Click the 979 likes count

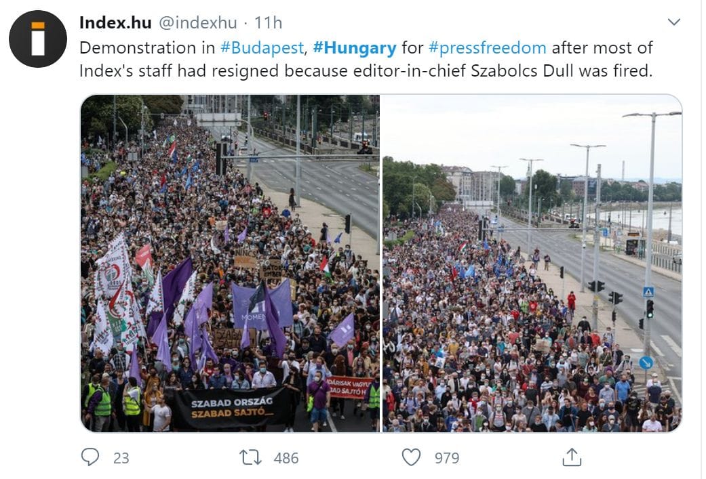(447, 458)
